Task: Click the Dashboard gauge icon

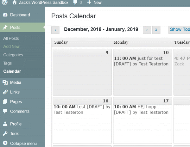Action: tap(5, 15)
